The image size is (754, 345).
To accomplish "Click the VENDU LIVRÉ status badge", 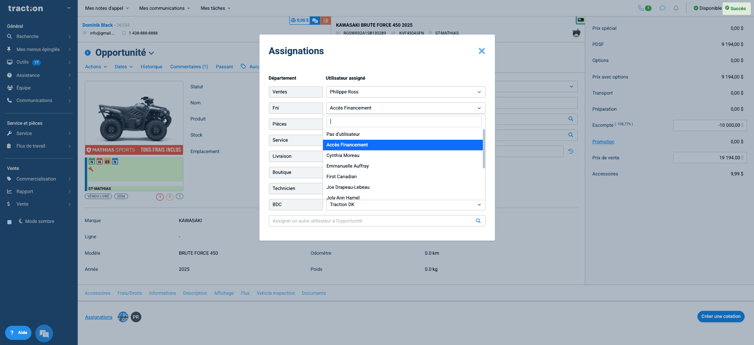I will pyautogui.click(x=99, y=196).
